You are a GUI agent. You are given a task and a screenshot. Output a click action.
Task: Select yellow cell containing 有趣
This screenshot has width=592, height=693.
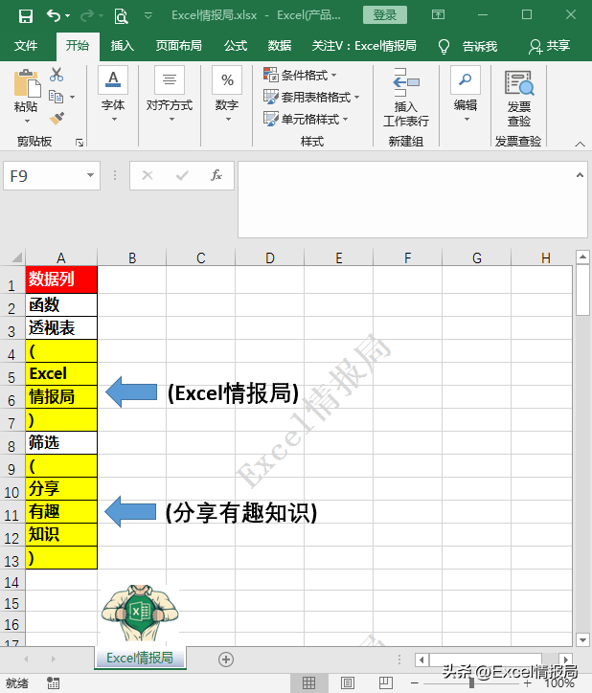tap(61, 512)
